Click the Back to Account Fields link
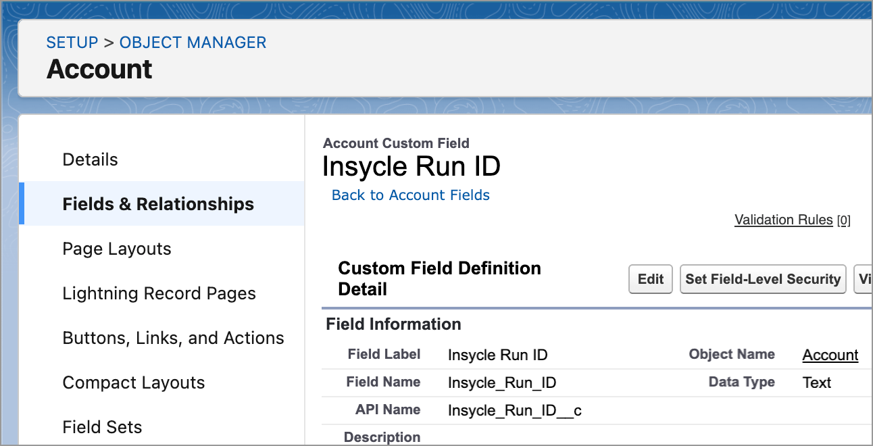This screenshot has height=446, width=873. [410, 195]
